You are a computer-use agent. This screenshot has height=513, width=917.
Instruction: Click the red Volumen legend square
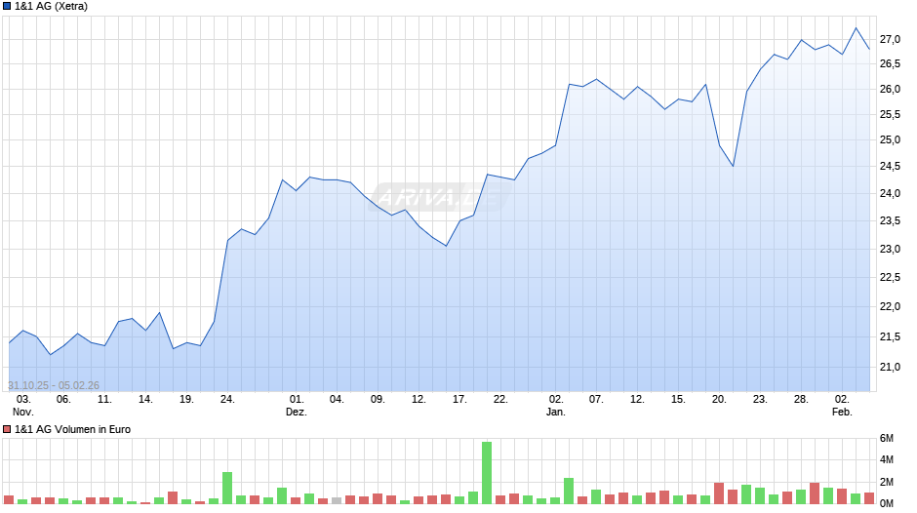[x=7, y=429]
